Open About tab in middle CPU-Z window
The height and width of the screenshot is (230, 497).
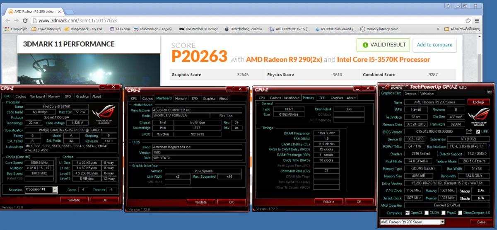tap(224, 98)
